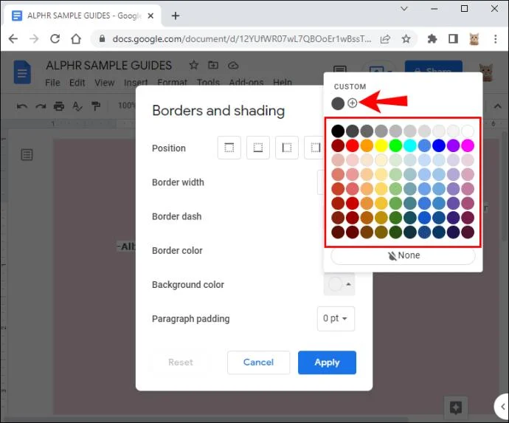Toggle the browser side panel icon

click(x=453, y=39)
